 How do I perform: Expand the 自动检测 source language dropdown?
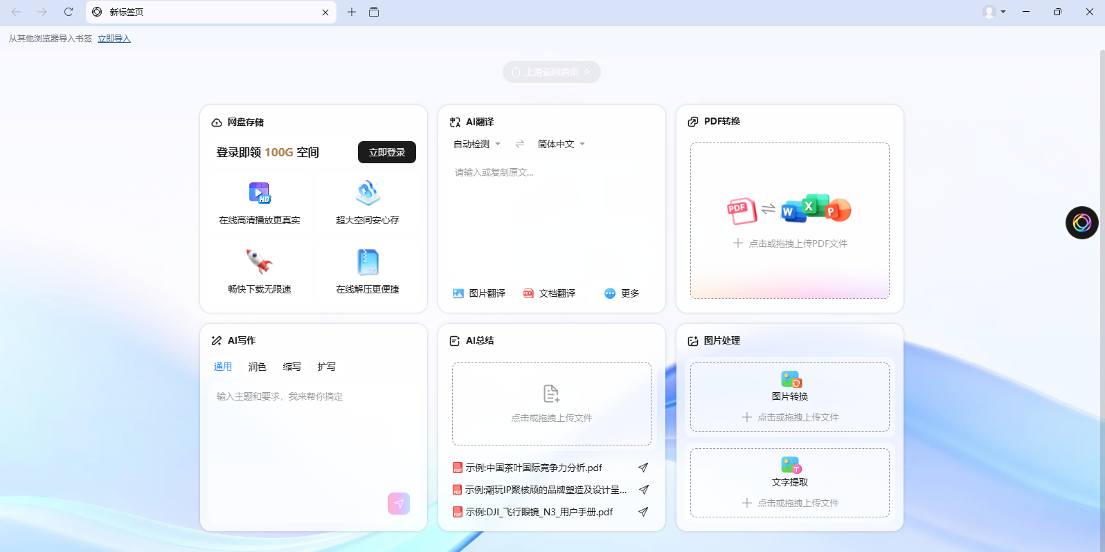coord(476,144)
